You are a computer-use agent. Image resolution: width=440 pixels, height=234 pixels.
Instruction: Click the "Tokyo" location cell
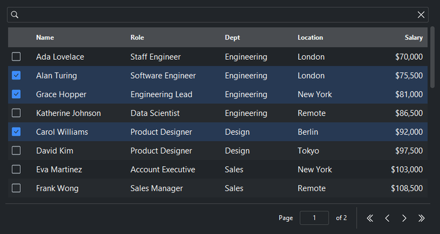tap(309, 151)
